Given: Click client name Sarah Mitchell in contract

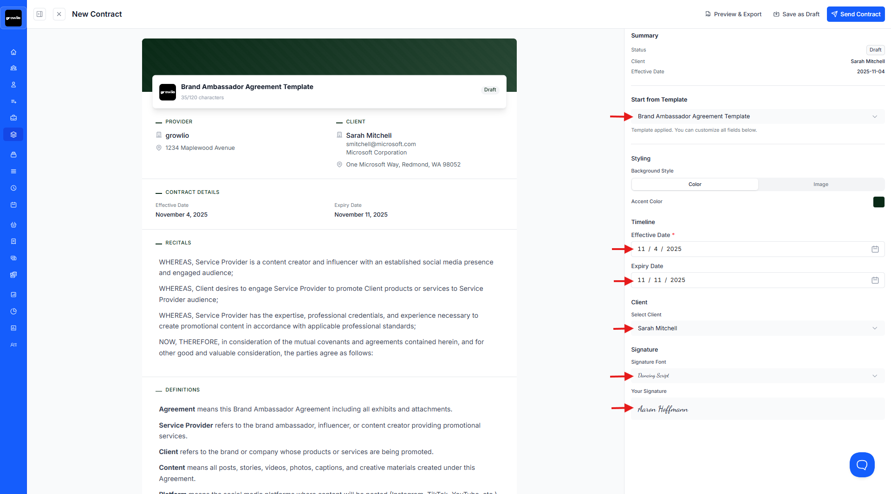Looking at the screenshot, I should click(x=369, y=135).
